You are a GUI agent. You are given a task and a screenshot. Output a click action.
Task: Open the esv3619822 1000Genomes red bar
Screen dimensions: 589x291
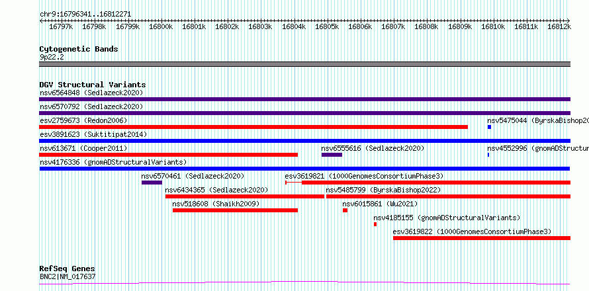coord(482,238)
